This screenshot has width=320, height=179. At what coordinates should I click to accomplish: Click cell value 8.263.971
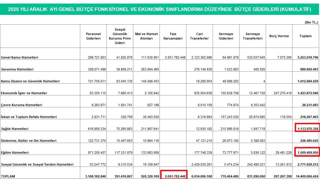pyautogui.click(x=99, y=105)
